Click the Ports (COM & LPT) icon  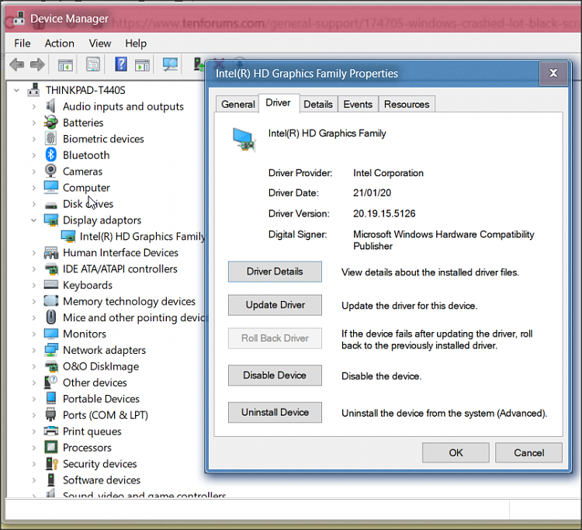coord(51,414)
